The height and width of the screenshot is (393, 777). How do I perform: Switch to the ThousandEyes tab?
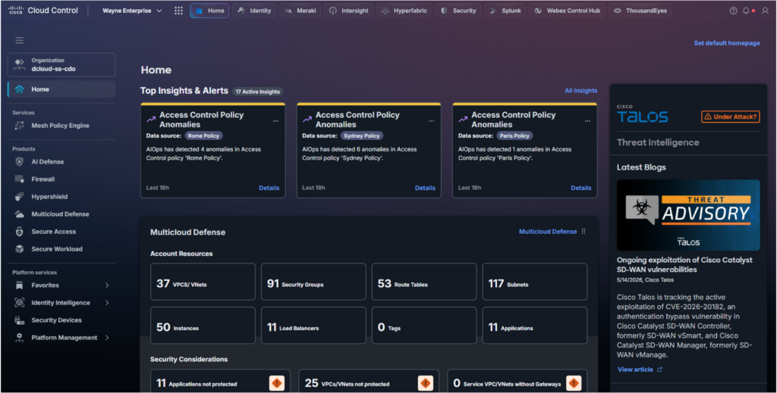click(640, 11)
